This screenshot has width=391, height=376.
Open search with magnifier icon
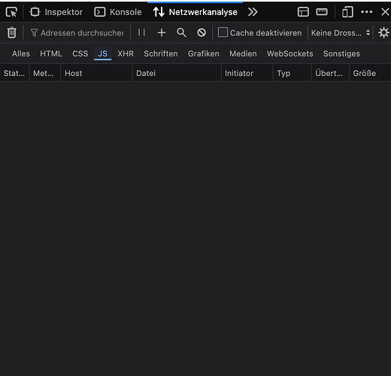pyautogui.click(x=181, y=32)
